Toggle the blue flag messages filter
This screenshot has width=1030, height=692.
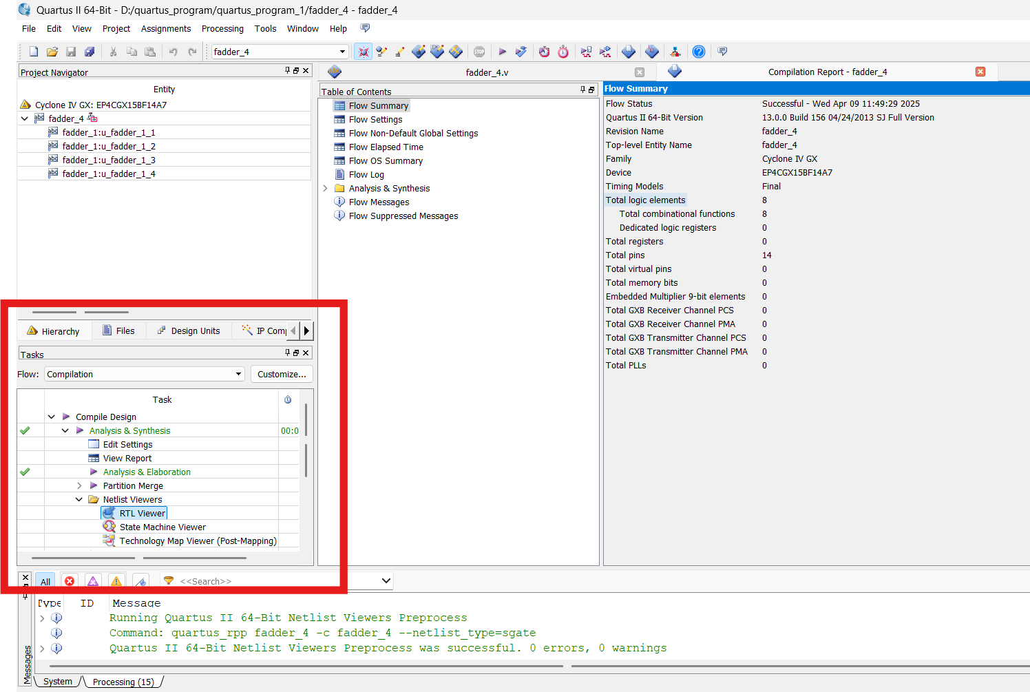pyautogui.click(x=140, y=581)
